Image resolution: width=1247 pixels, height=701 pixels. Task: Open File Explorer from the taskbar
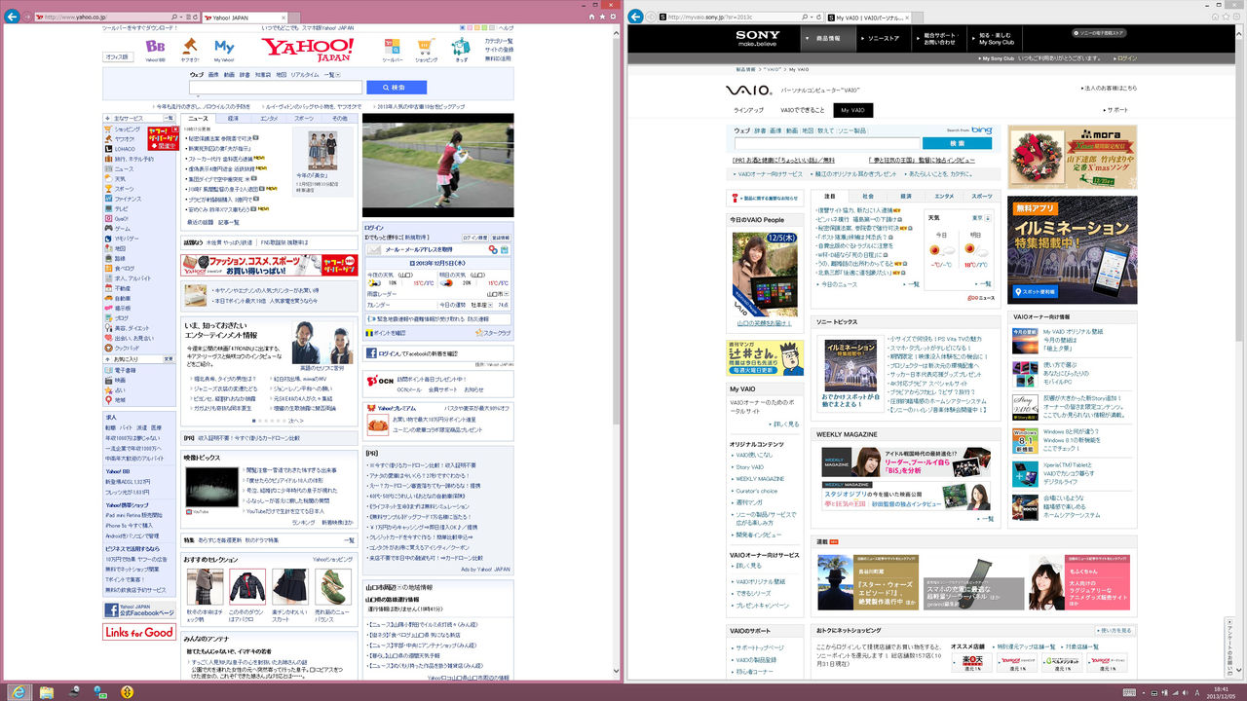point(45,691)
